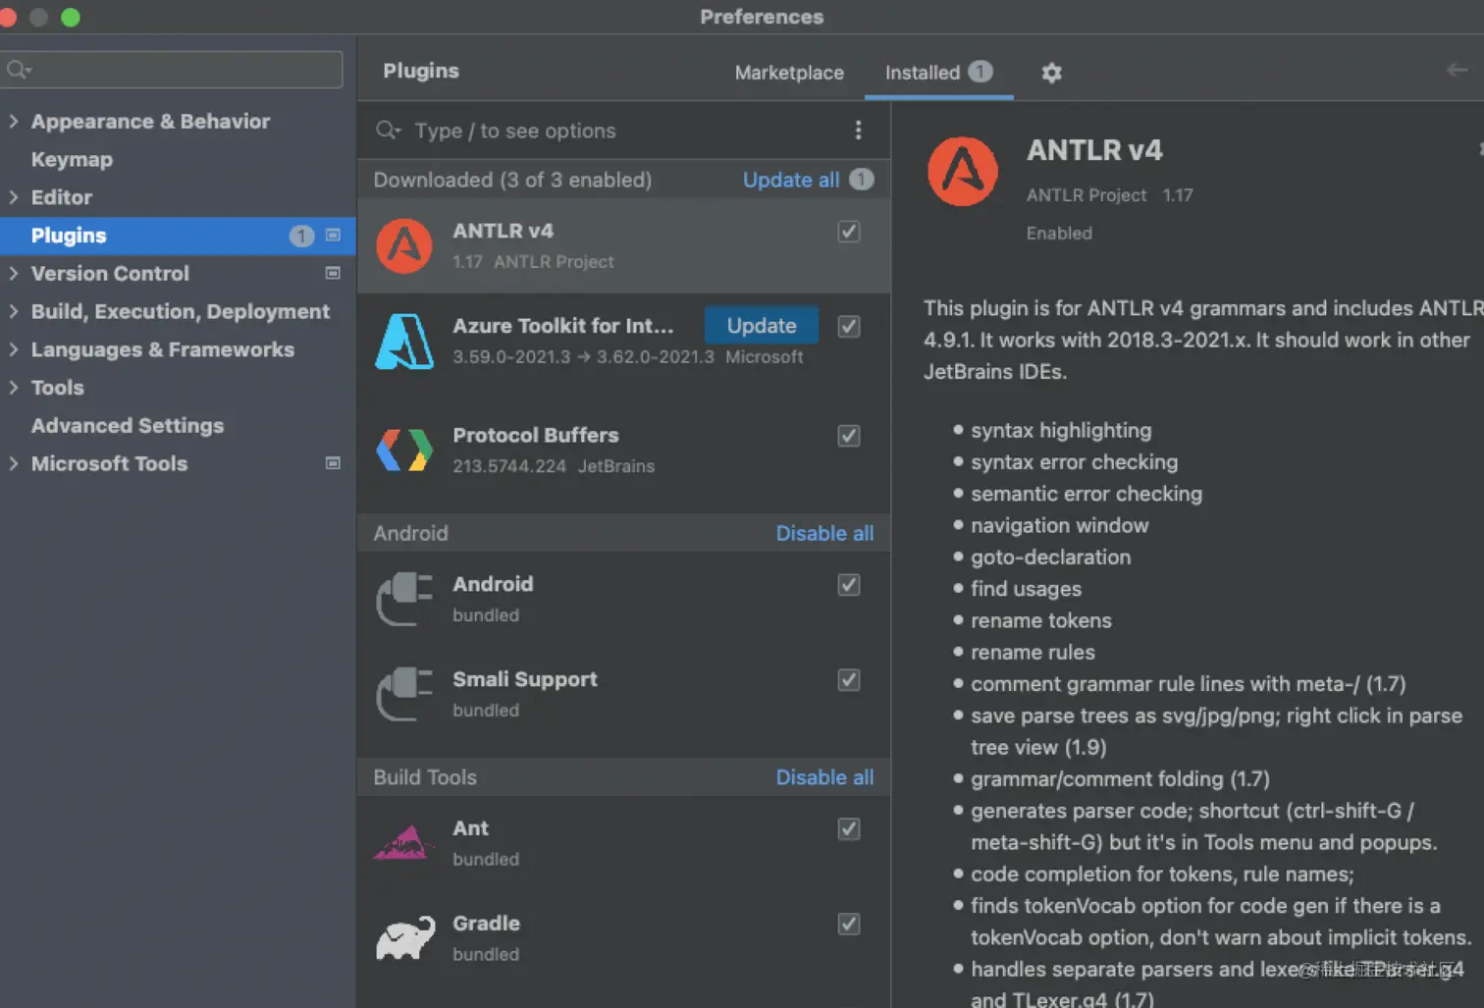Expand Appearance & Behavior settings
The image size is (1484, 1008).
pos(14,122)
